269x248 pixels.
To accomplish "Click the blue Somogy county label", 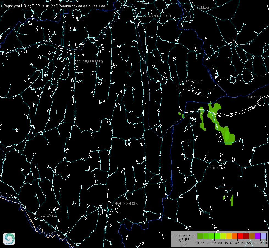I will [x=171, y=181].
